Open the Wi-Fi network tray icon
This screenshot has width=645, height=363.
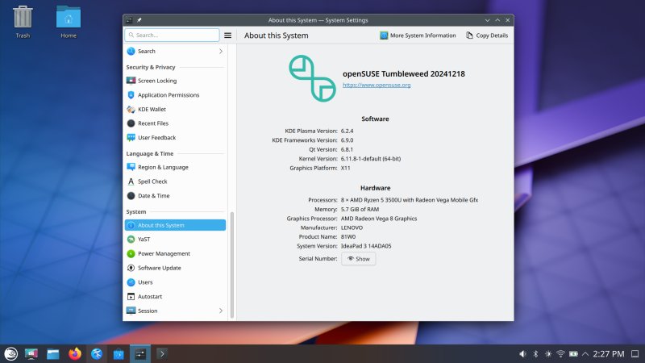click(x=560, y=354)
